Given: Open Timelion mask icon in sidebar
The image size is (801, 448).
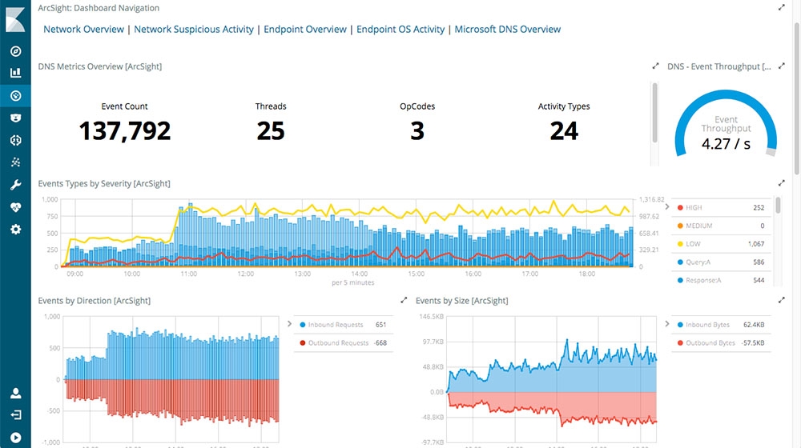Looking at the screenshot, I should coord(16,118).
